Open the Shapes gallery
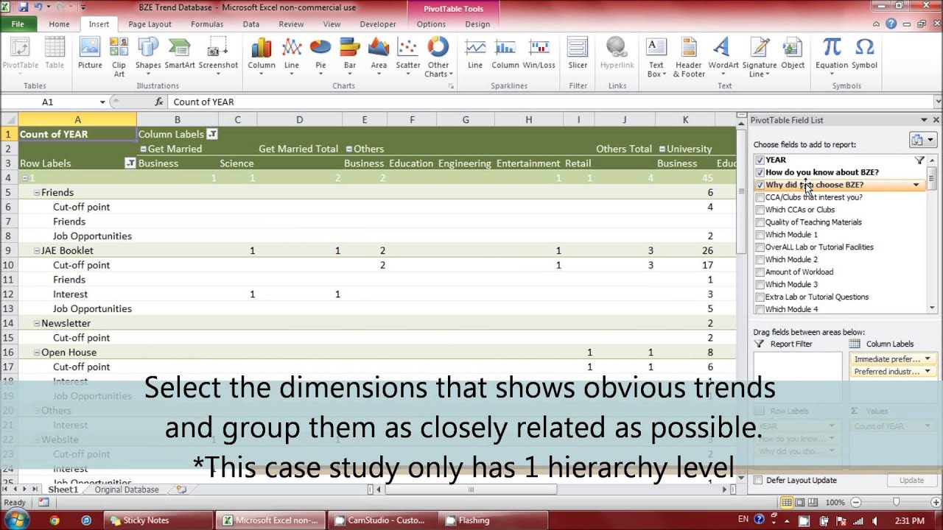 point(148,56)
